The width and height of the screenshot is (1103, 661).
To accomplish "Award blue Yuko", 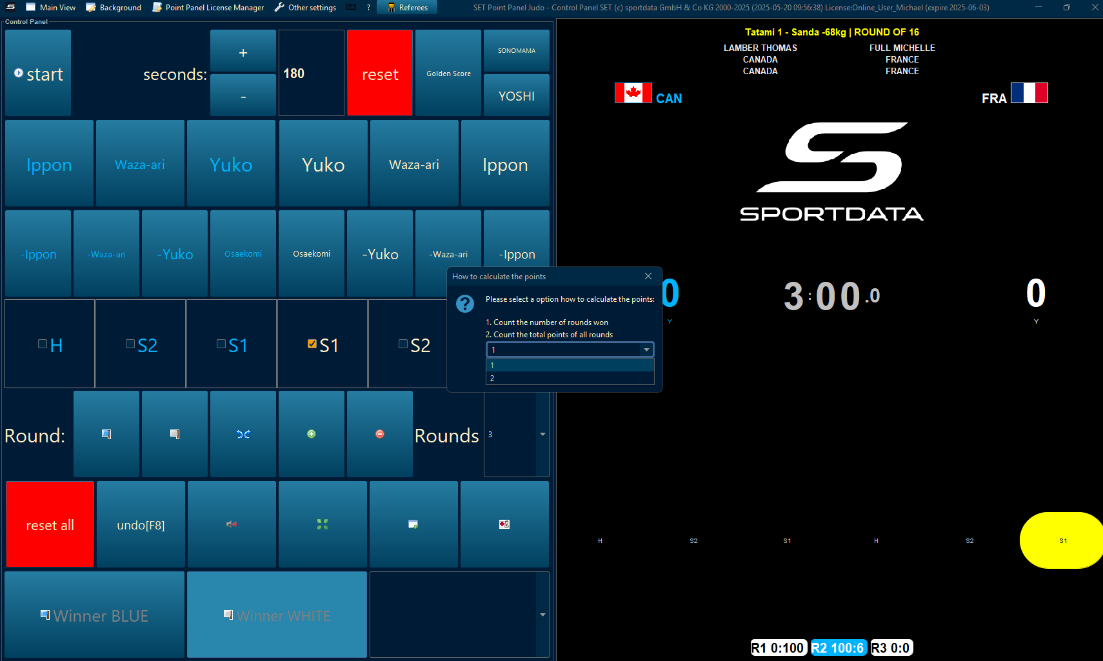I will coord(231,163).
